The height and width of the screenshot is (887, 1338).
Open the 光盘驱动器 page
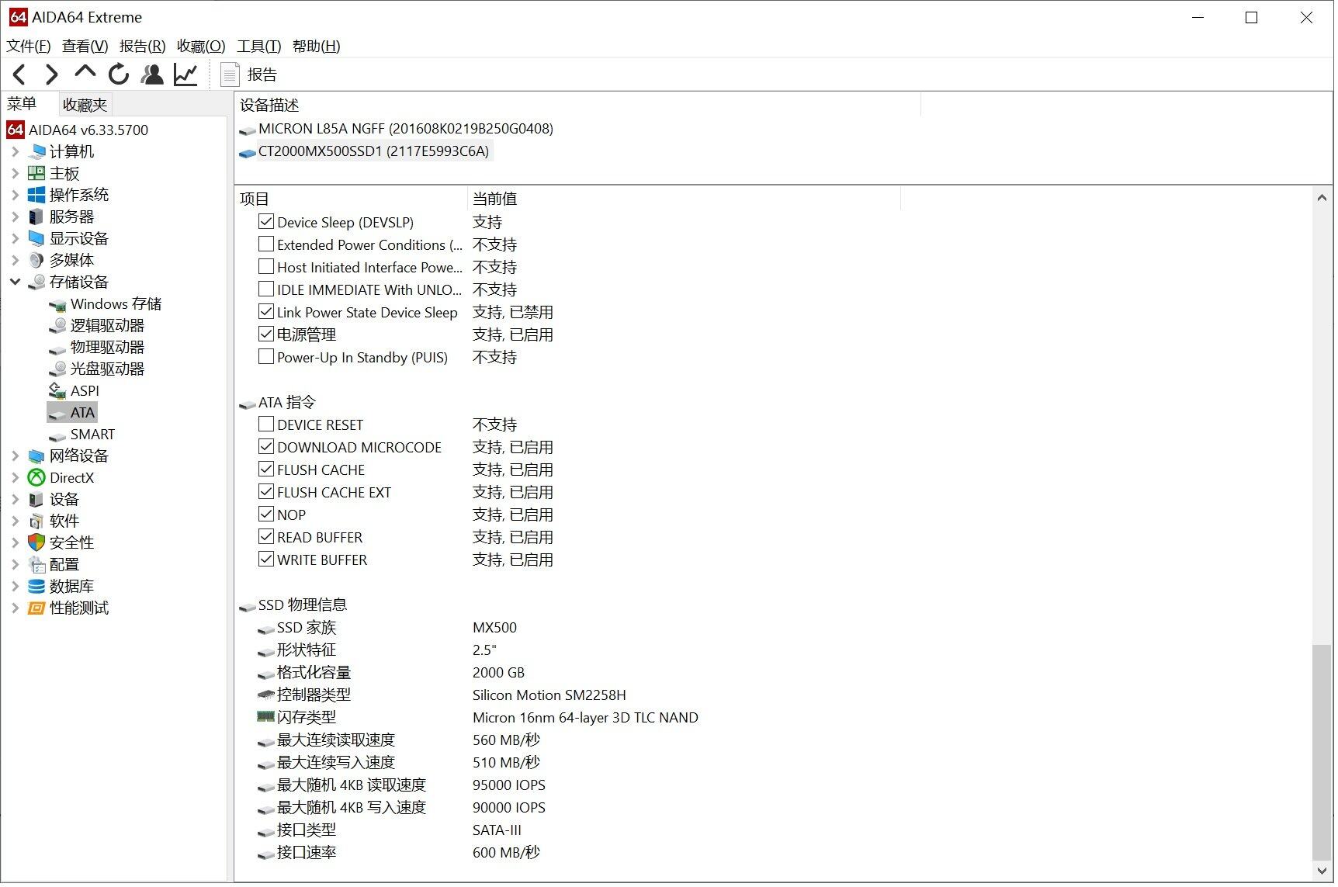click(108, 369)
